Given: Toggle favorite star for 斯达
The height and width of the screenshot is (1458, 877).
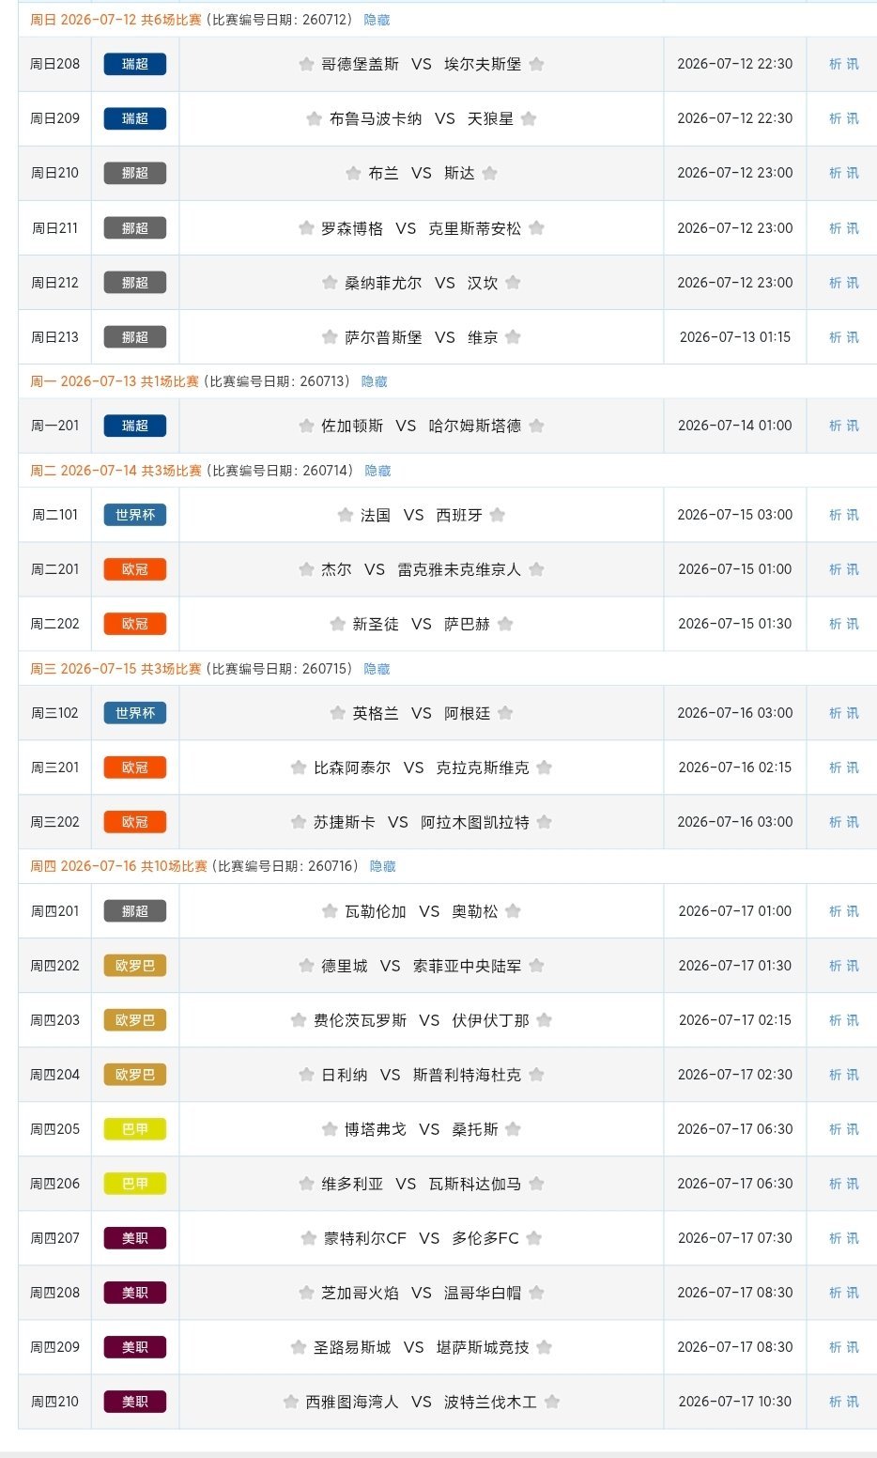Looking at the screenshot, I should tap(489, 173).
